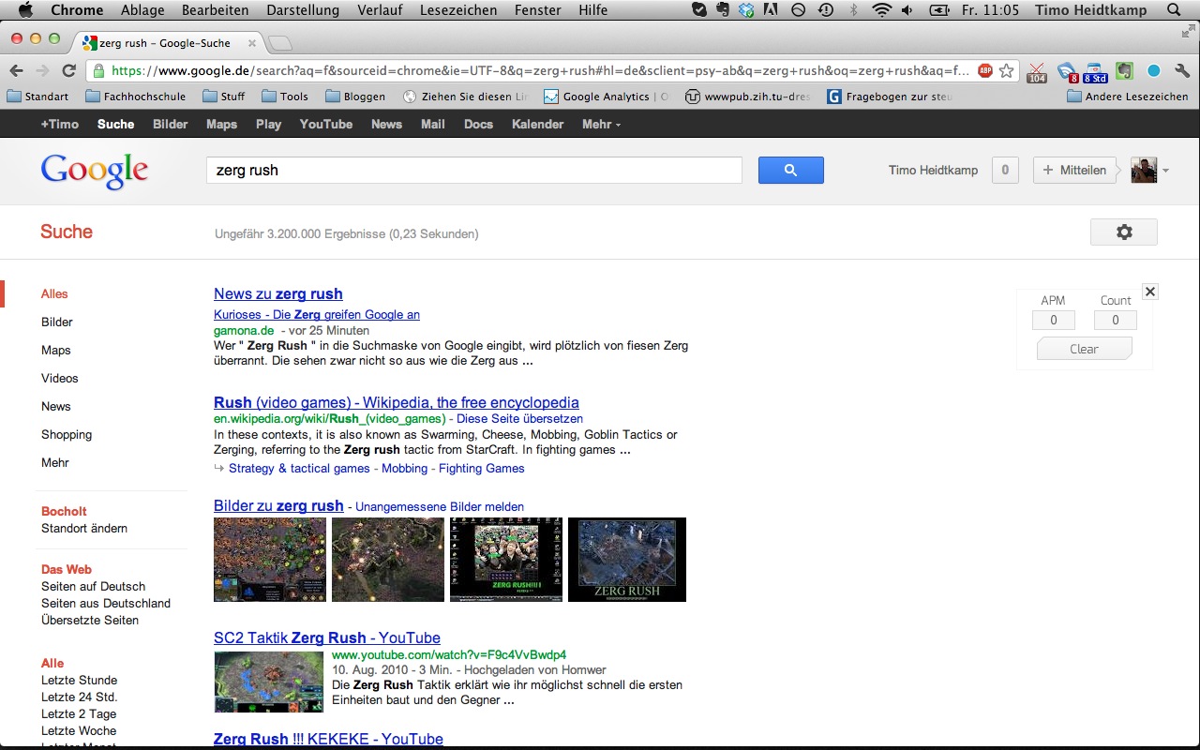Open Google Analytics bookmark
Screen dimensions: 1200x750
coord(607,97)
